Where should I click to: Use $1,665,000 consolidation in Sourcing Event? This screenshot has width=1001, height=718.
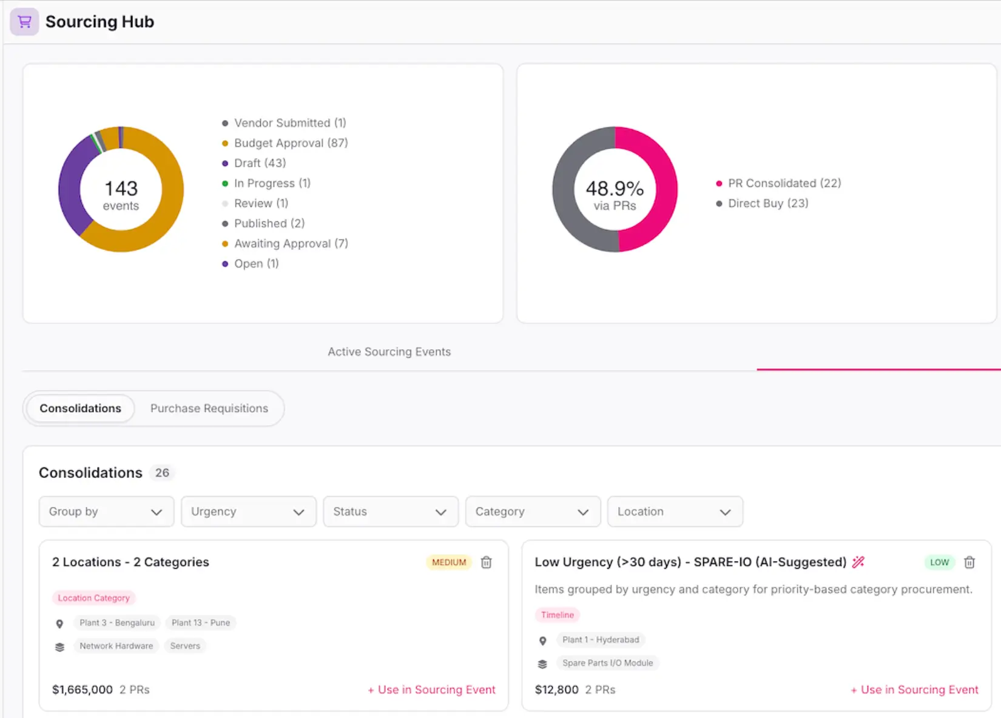[x=431, y=689]
